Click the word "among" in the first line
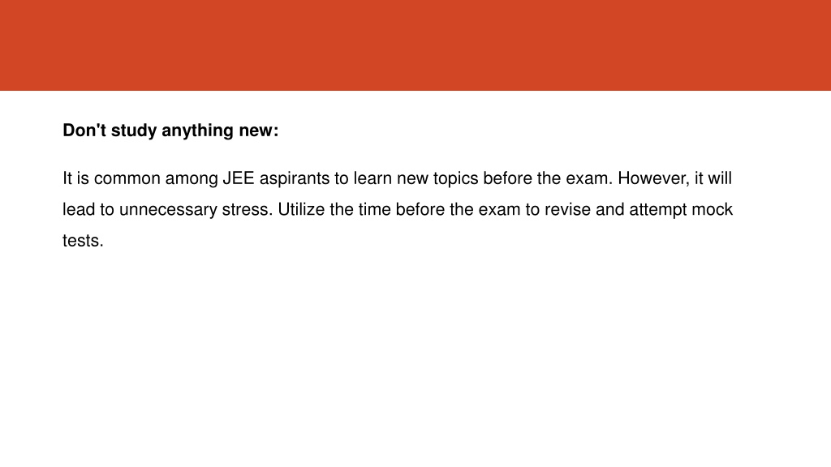Image resolution: width=831 pixels, height=467 pixels. (x=192, y=180)
